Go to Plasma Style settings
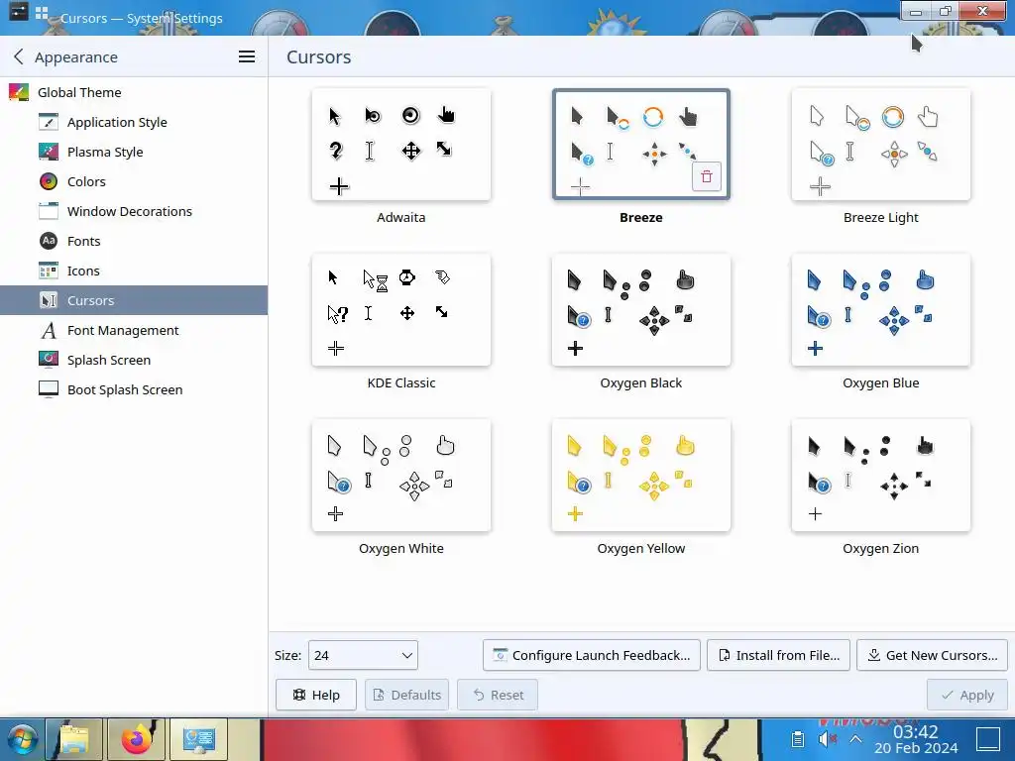This screenshot has height=761, width=1015. (x=134, y=152)
